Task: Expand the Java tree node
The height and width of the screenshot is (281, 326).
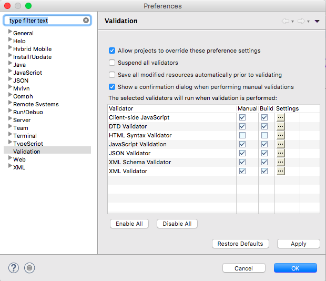Action: [x=10, y=64]
